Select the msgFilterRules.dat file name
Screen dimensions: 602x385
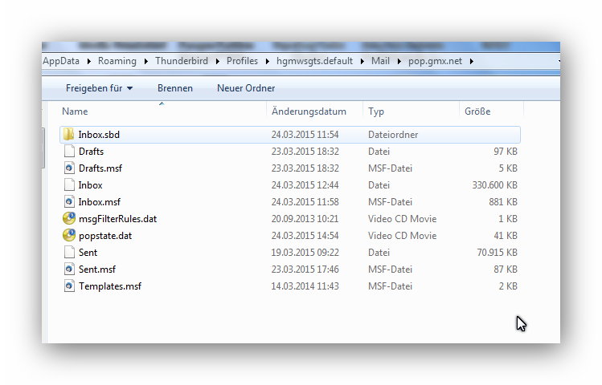point(118,219)
